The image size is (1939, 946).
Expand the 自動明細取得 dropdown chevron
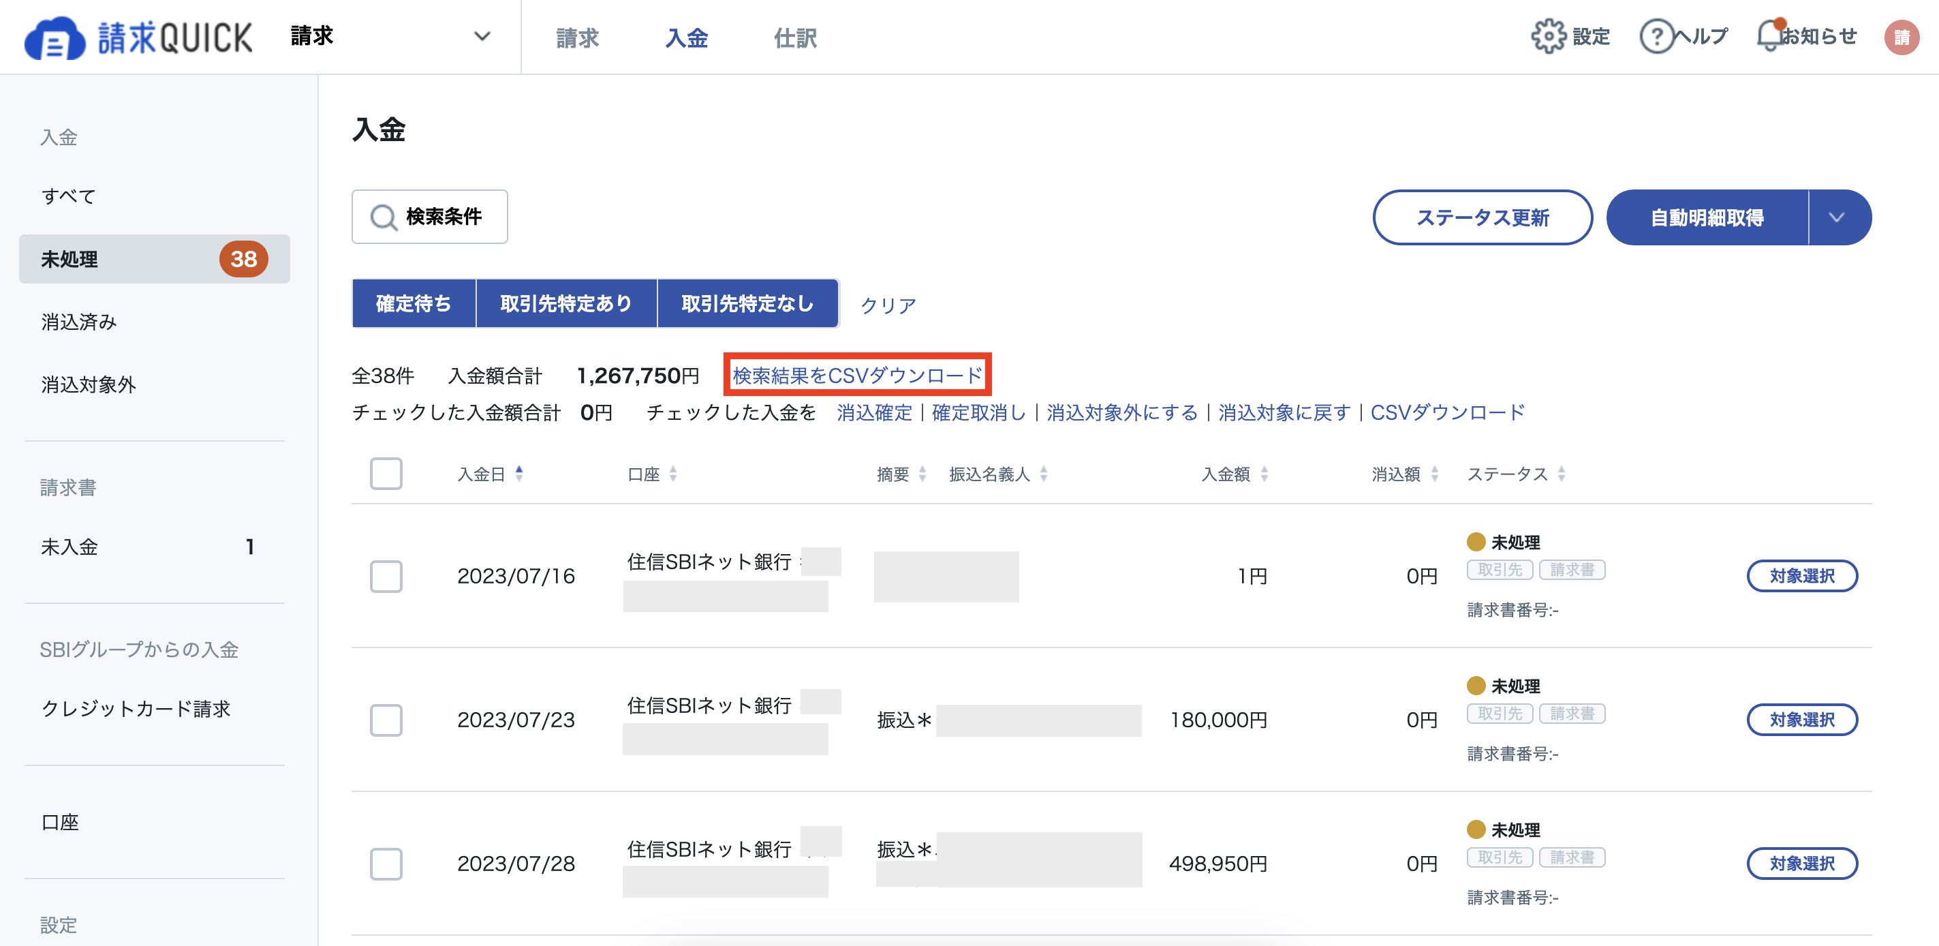[1838, 217]
